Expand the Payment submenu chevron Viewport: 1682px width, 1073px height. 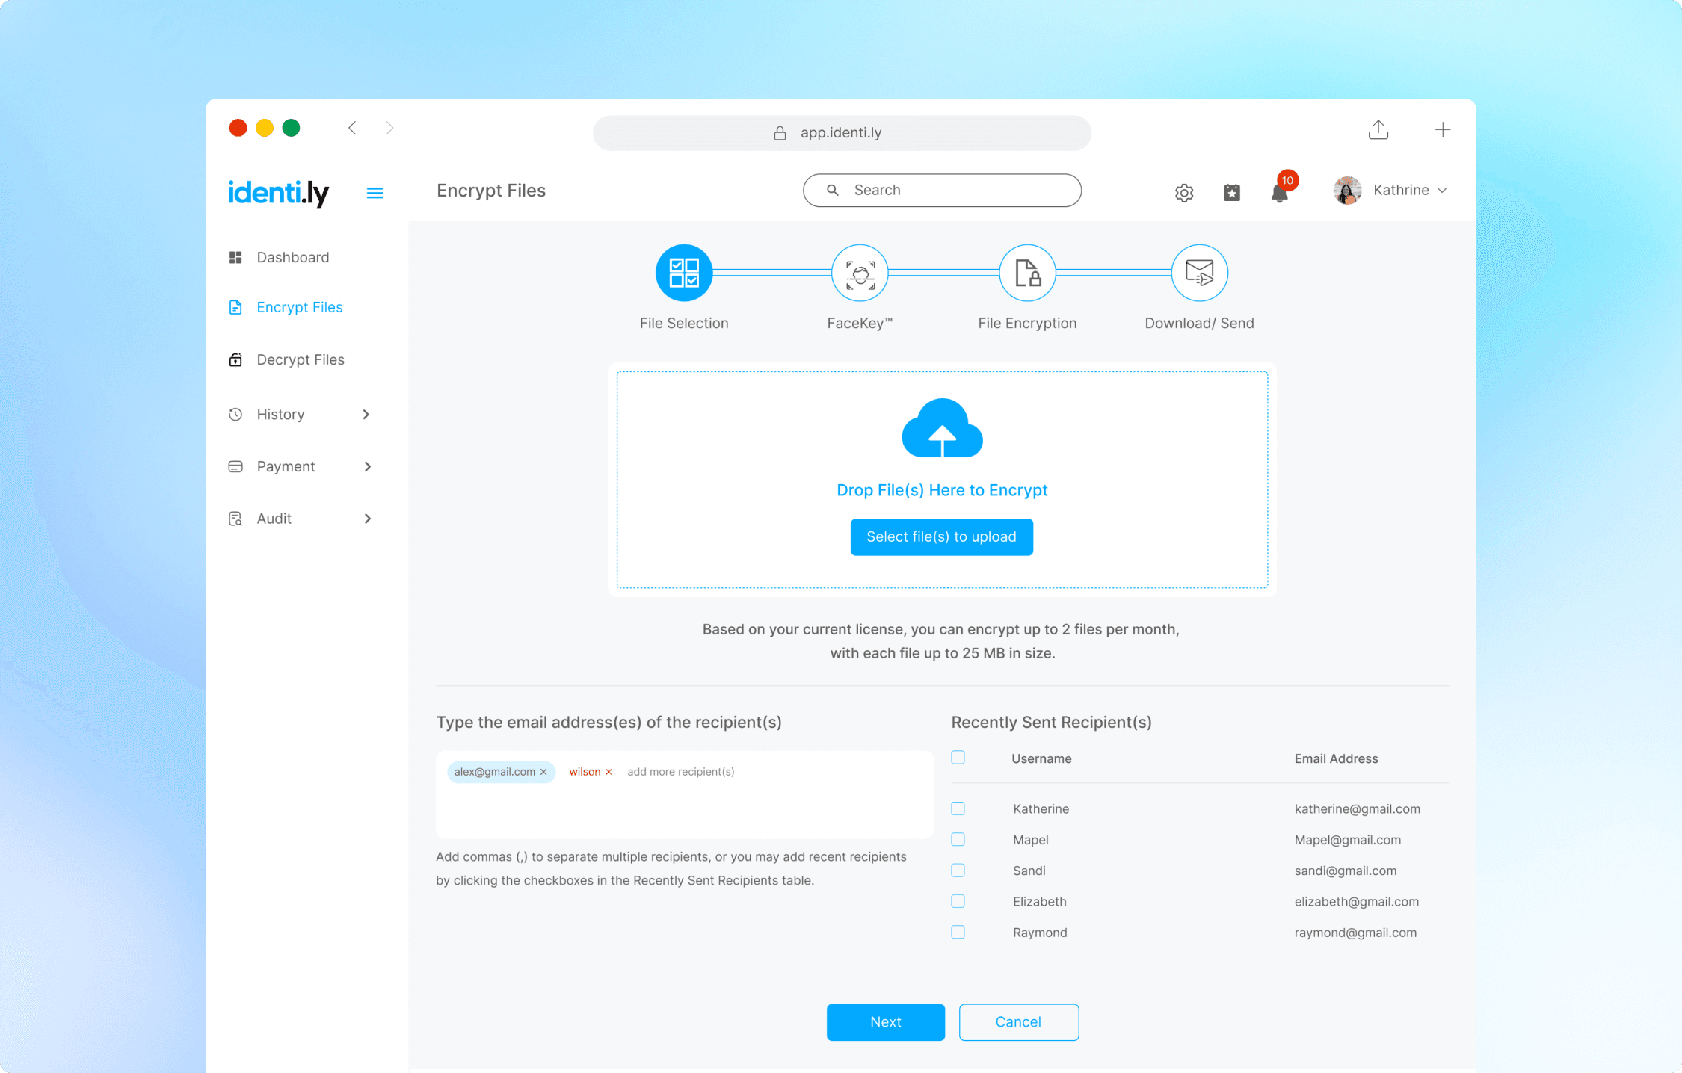pos(367,467)
